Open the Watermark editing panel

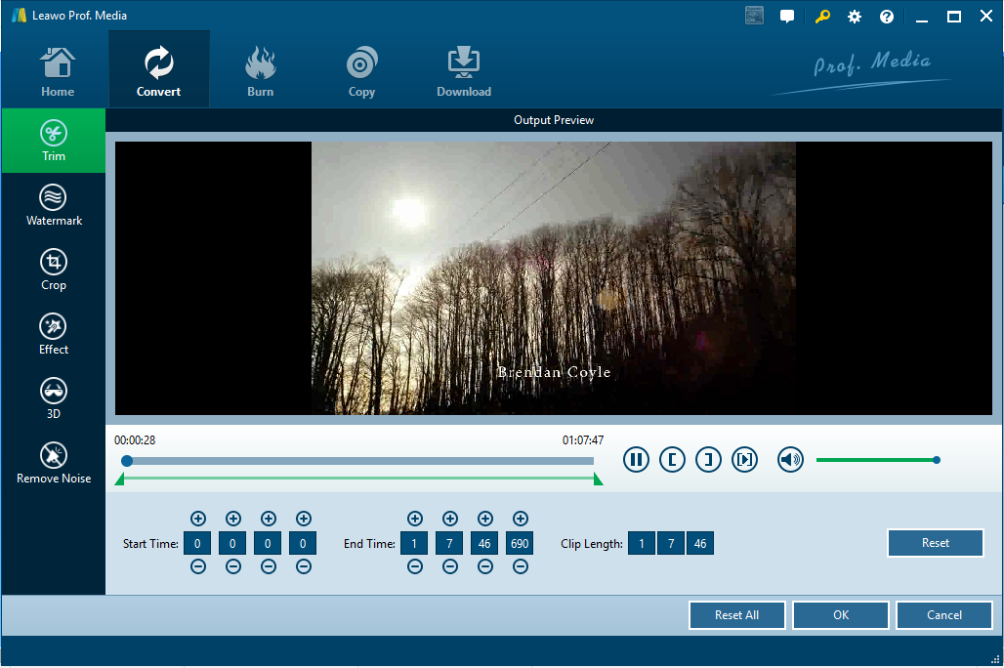(54, 205)
